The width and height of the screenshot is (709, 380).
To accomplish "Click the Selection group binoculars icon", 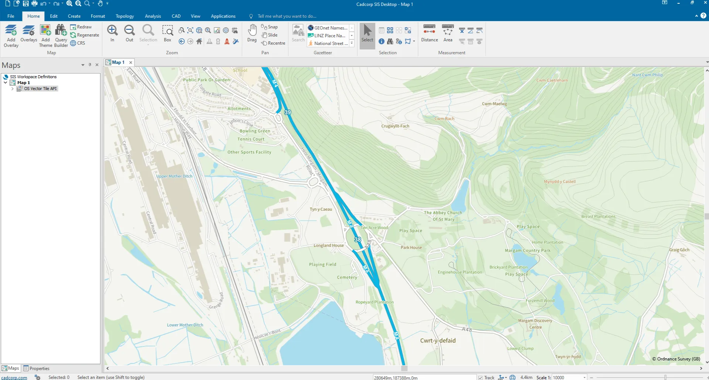I will pyautogui.click(x=390, y=41).
